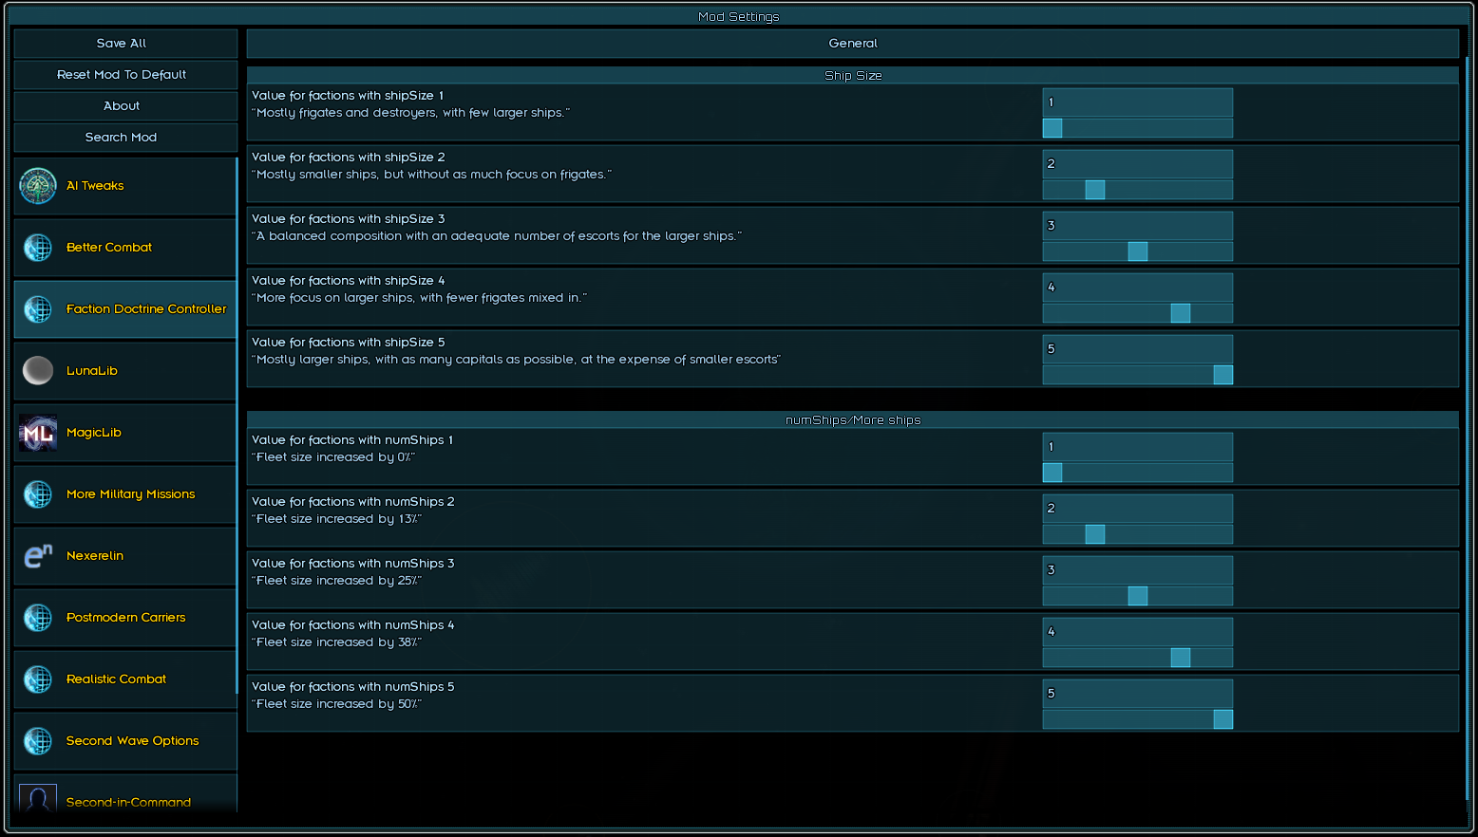Image resolution: width=1478 pixels, height=837 pixels.
Task: Click the Realistic Combat globe icon
Action: [38, 679]
